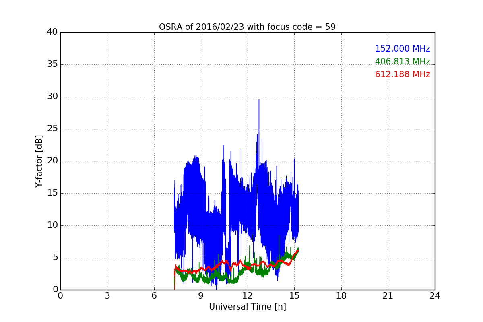Click the x-axis tick value 24
Screen dimensions: 483x322
[435, 296]
